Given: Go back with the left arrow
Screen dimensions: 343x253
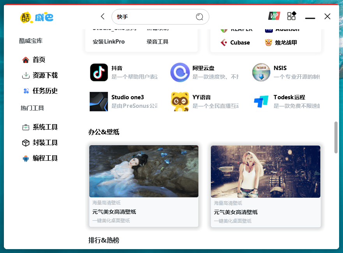Looking at the screenshot, I should [x=103, y=16].
